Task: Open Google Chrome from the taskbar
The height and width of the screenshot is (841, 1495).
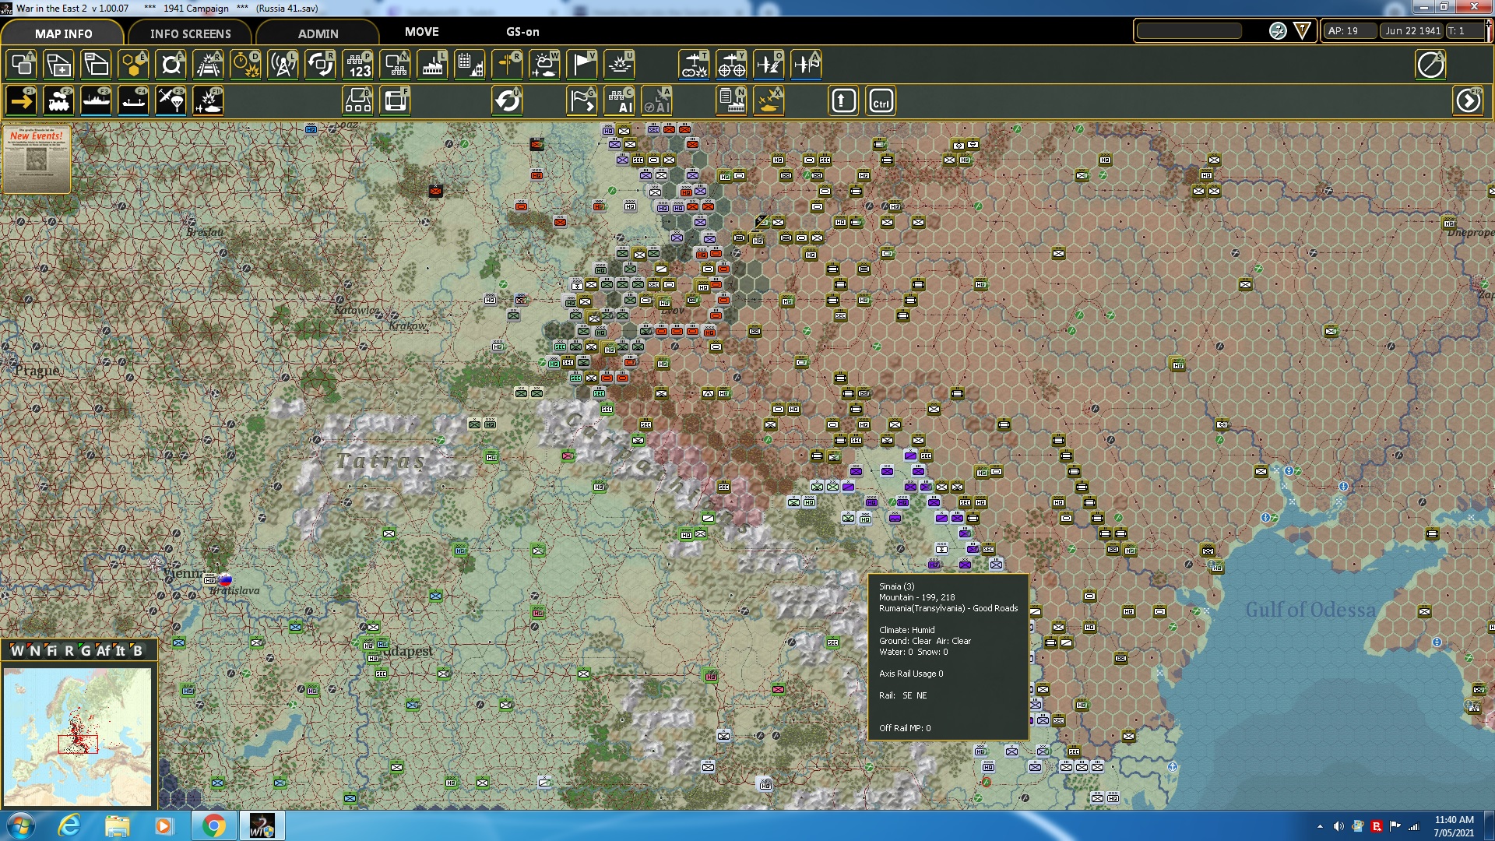Action: tap(213, 825)
